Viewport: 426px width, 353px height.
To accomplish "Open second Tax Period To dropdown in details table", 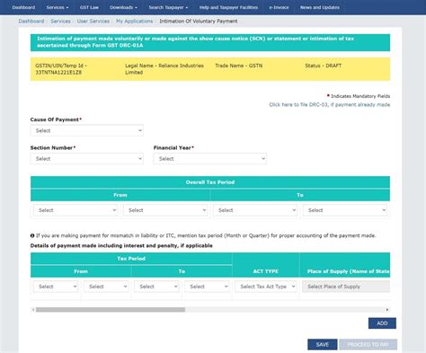I will [207, 287].
